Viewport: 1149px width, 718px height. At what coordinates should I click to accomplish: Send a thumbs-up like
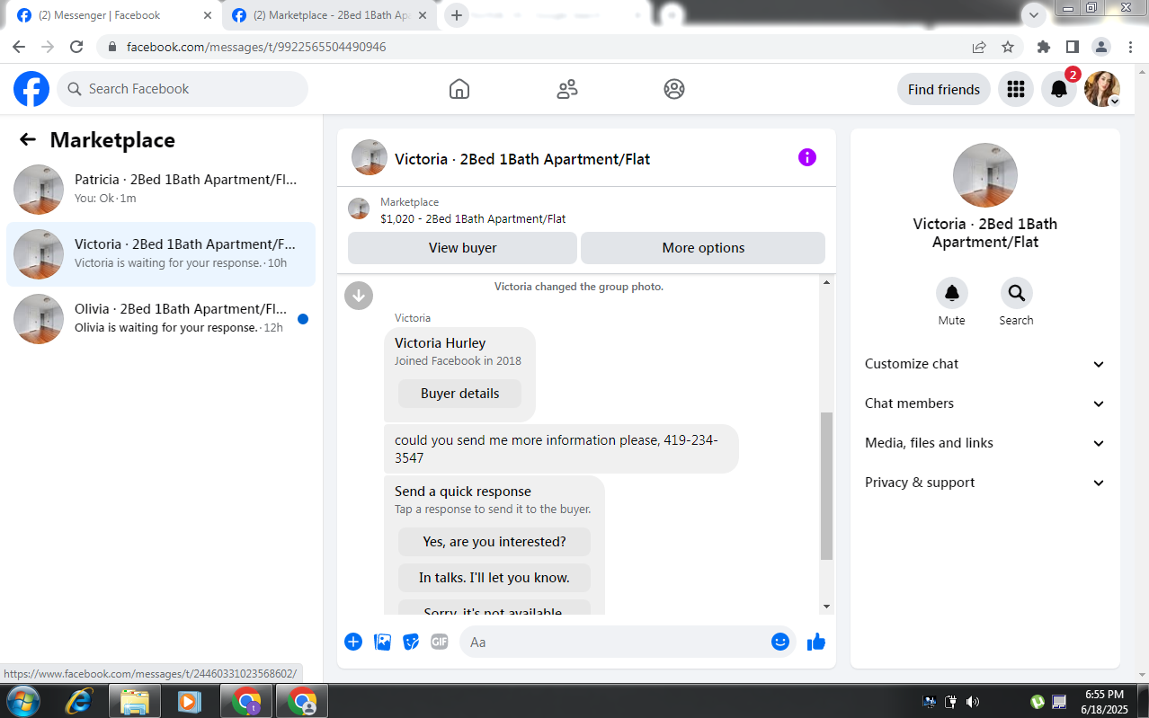point(816,642)
